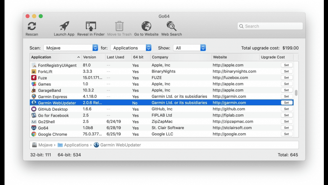Image resolution: width=328 pixels, height=185 pixels.
Task: Open the Scan volume Mojave dropdown
Action: (71, 48)
